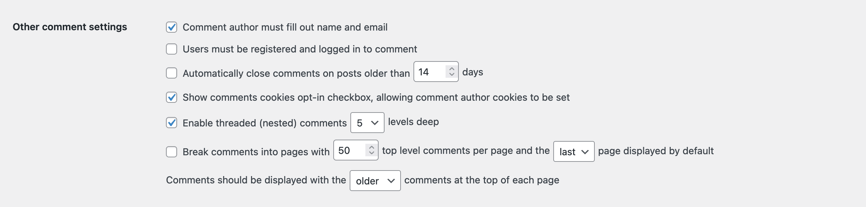This screenshot has width=866, height=207.
Task: Click the 'Enable threaded (nested) comments' label text
Action: point(265,123)
